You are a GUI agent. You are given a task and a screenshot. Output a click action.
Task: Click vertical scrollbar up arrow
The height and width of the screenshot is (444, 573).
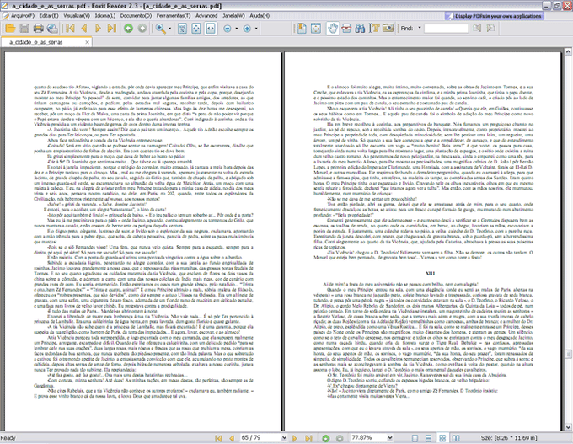tap(568, 52)
